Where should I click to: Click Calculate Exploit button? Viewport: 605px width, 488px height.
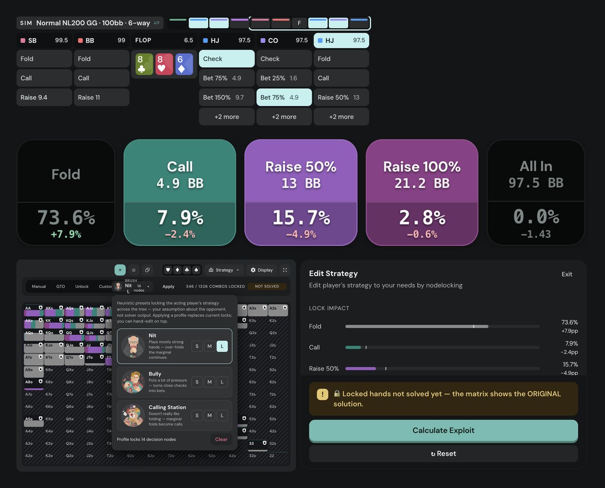point(443,431)
